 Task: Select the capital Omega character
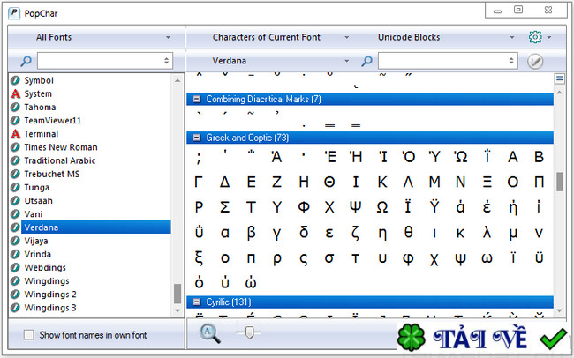(382, 207)
